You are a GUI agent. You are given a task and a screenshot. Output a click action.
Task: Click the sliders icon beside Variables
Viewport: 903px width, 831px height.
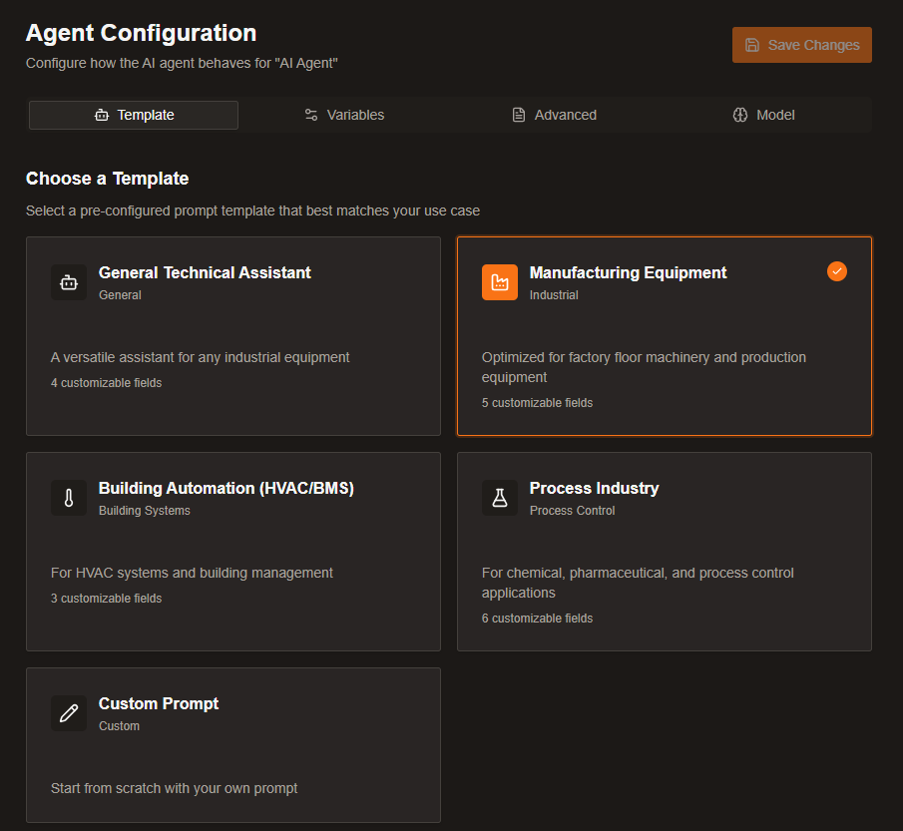click(311, 115)
